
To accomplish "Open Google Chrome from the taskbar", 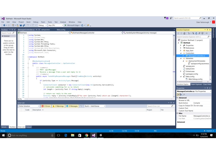I will pyautogui.click(x=86, y=135).
